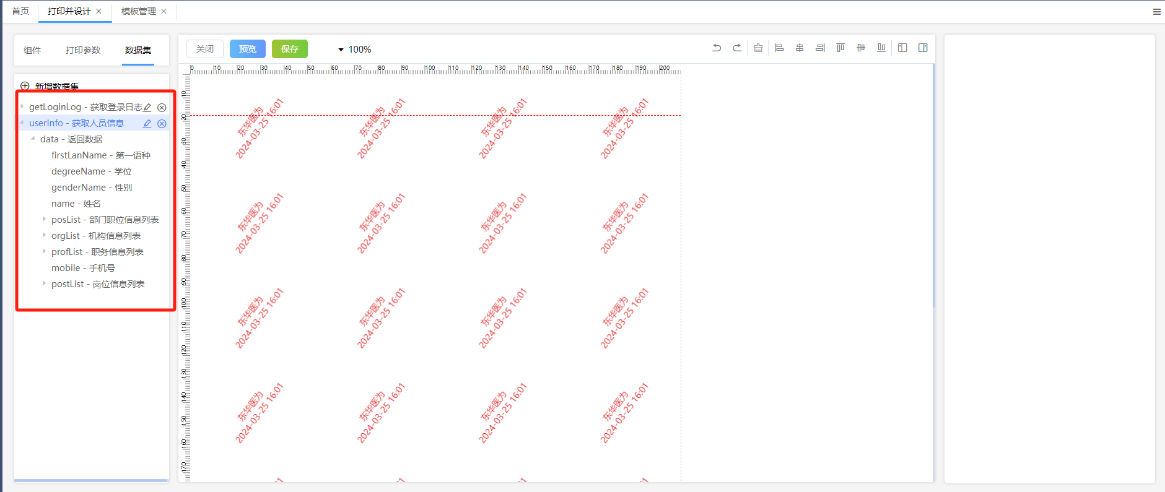Expand the posList tree node
The height and width of the screenshot is (492, 1165).
44,219
